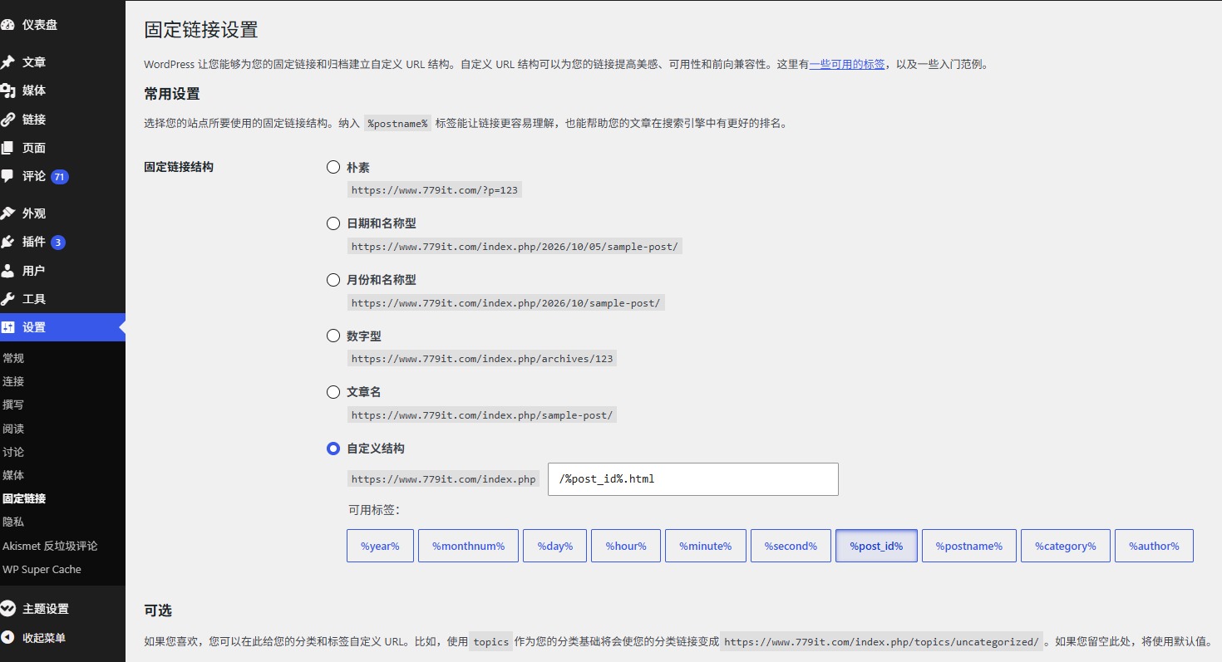This screenshot has height=662, width=1222.
Task: Open the 撰写 settings submenu item
Action: click(13, 405)
